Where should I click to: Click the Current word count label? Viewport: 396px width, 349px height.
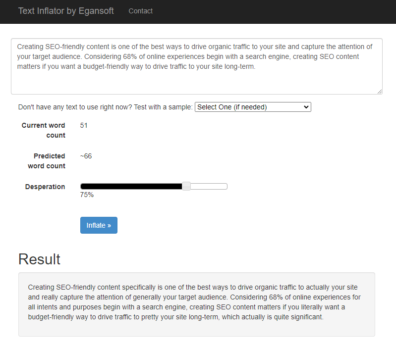click(x=44, y=130)
